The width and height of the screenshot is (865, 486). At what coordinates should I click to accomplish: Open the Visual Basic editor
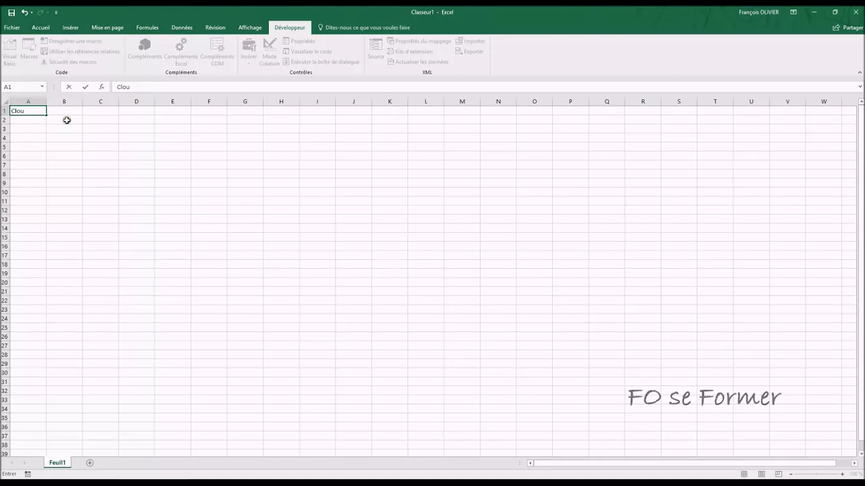click(x=9, y=51)
